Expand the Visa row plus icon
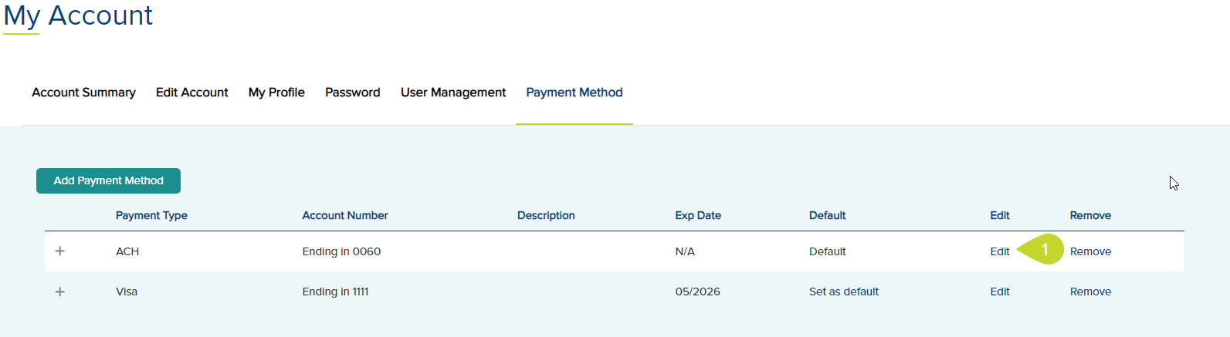Screen dimensions: 1230x337 tap(60, 292)
